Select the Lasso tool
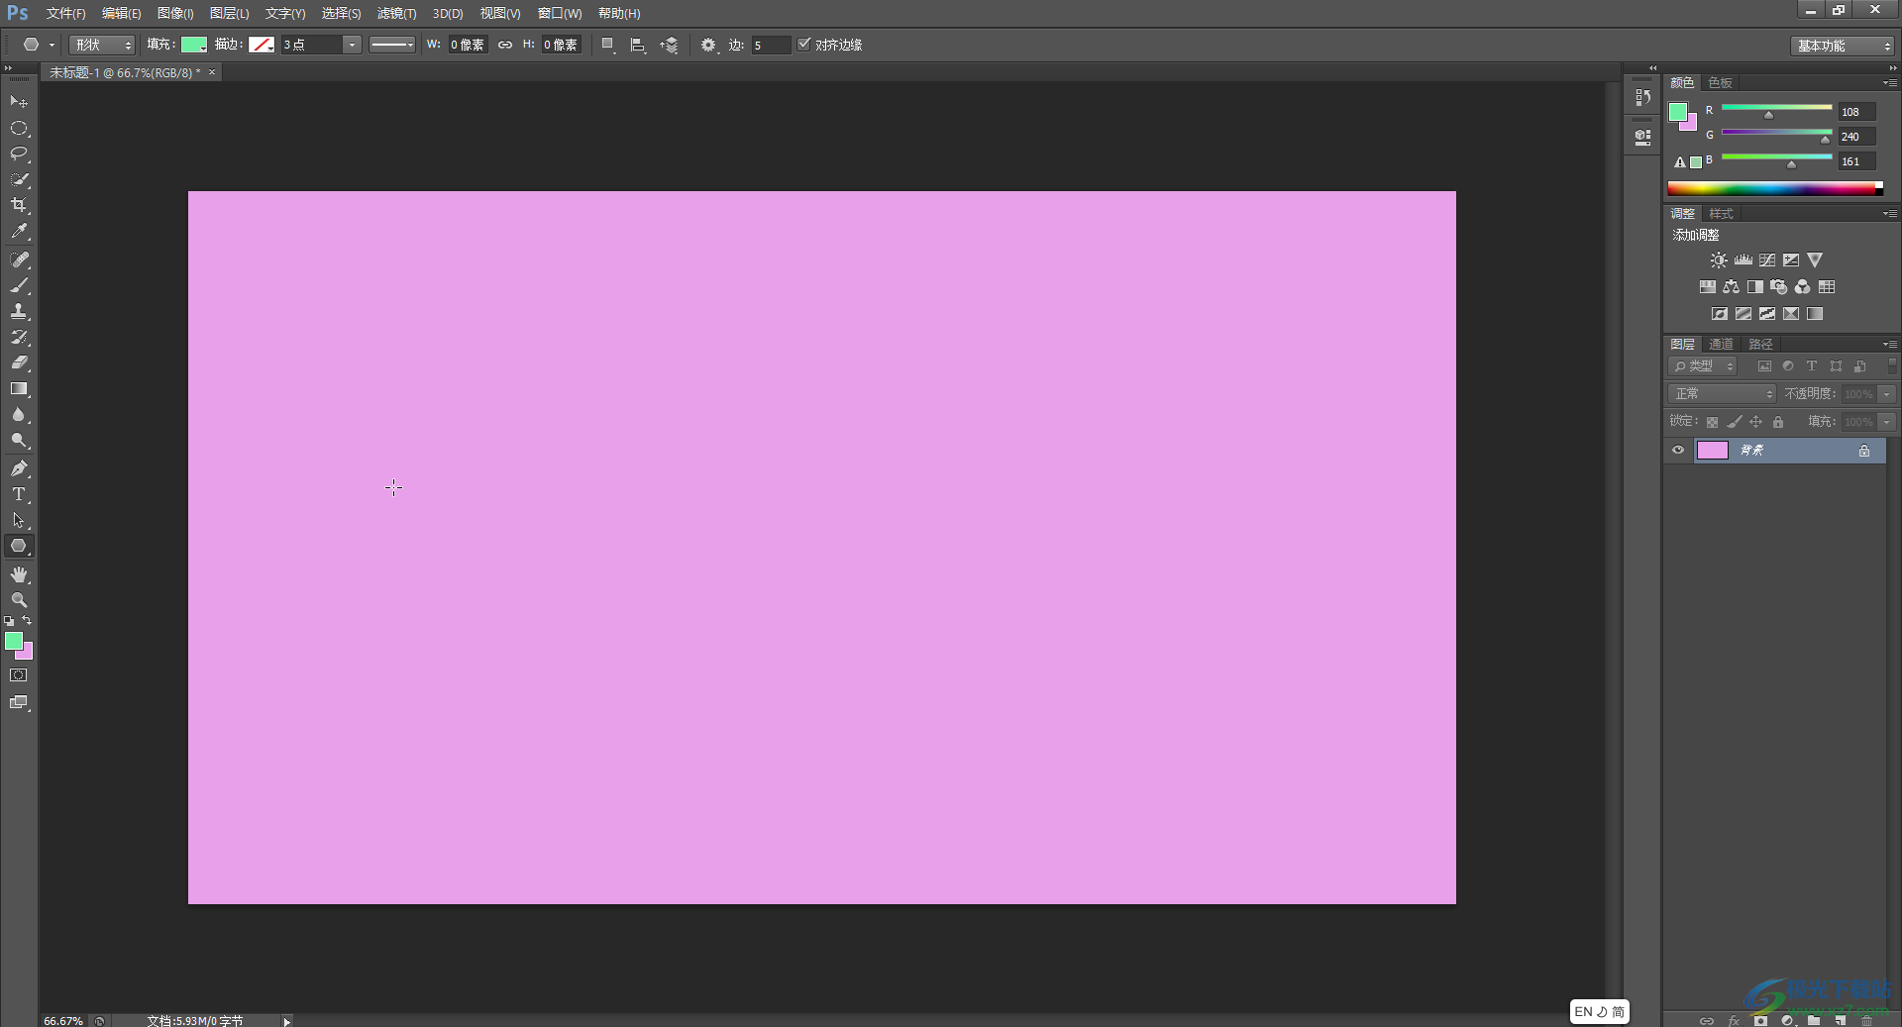Viewport: 1902px width, 1027px height. (x=19, y=154)
